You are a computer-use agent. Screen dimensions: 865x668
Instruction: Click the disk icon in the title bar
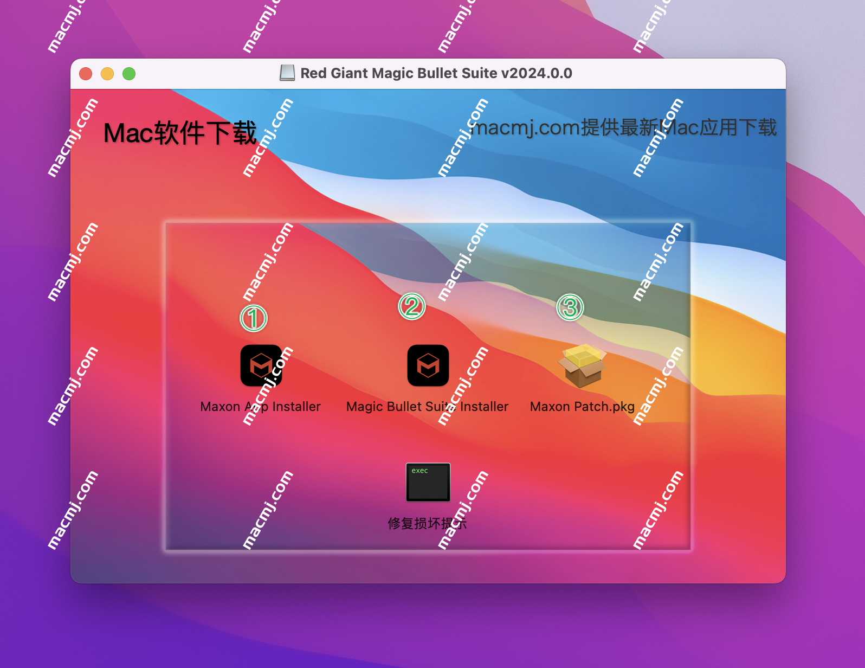pyautogui.click(x=287, y=73)
